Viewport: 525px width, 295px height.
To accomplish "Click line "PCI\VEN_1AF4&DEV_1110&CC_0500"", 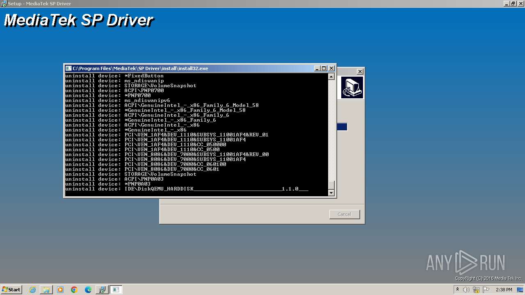I will (172, 150).
